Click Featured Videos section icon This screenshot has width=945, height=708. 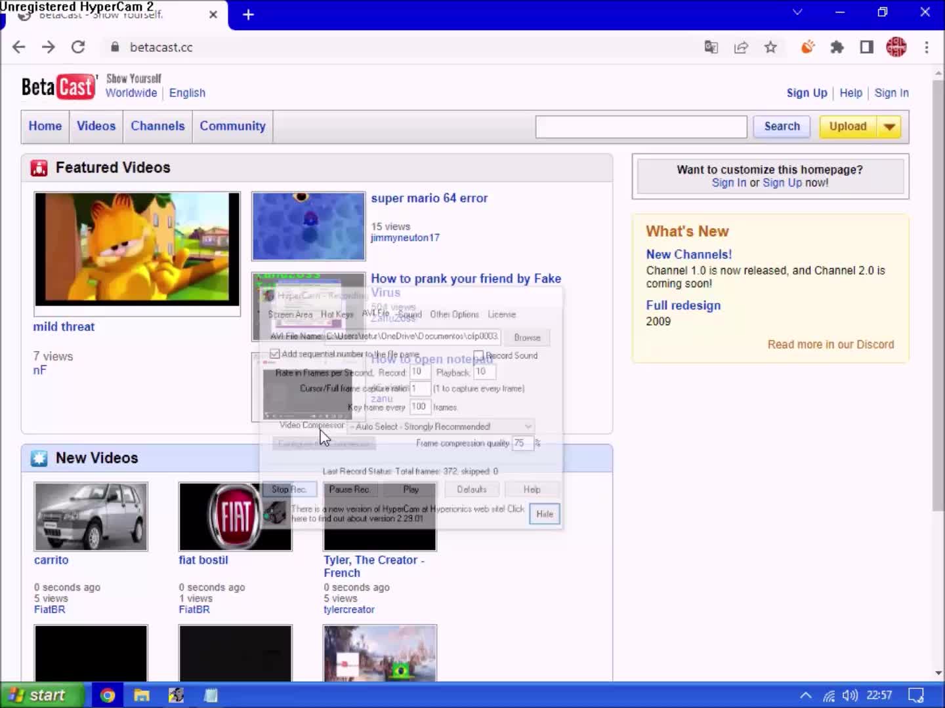pos(39,168)
